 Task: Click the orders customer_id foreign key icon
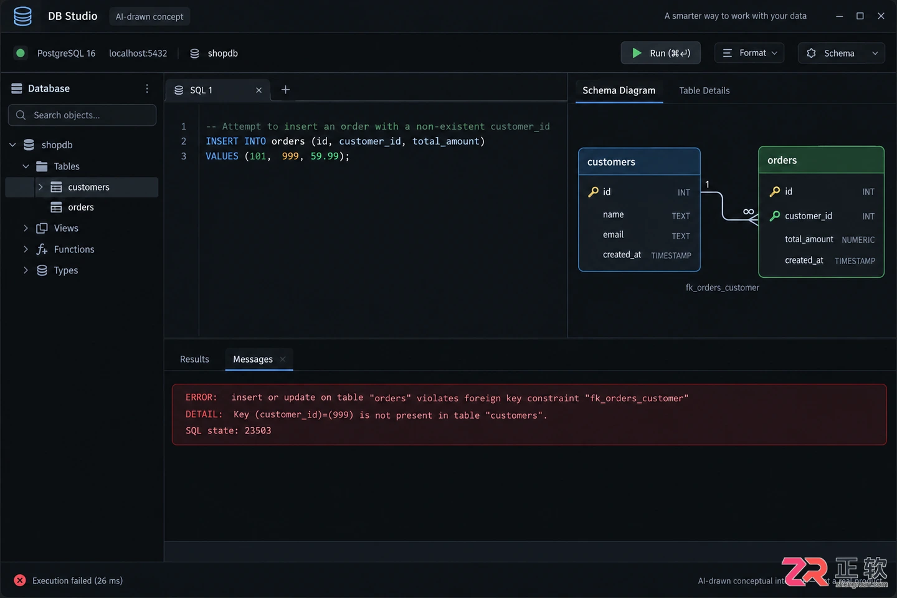coord(775,216)
